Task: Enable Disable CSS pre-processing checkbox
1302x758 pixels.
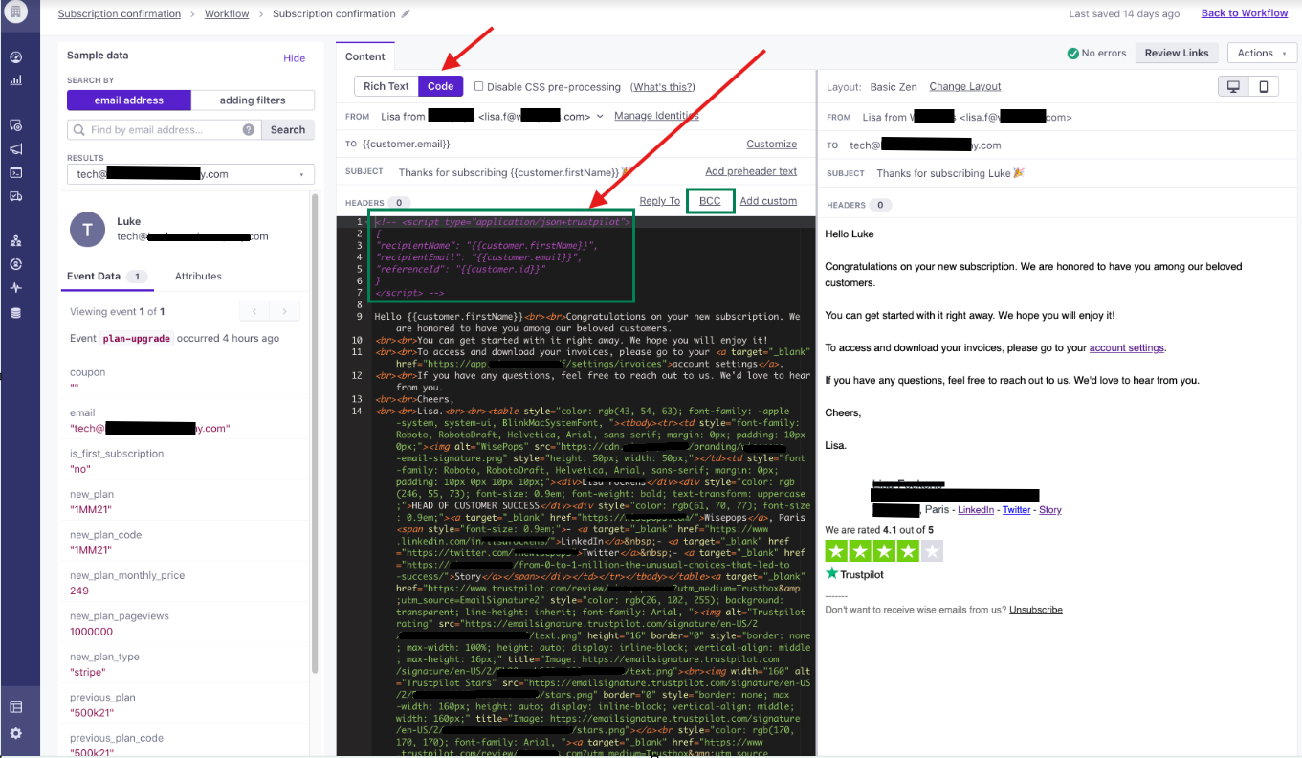Action: point(479,86)
